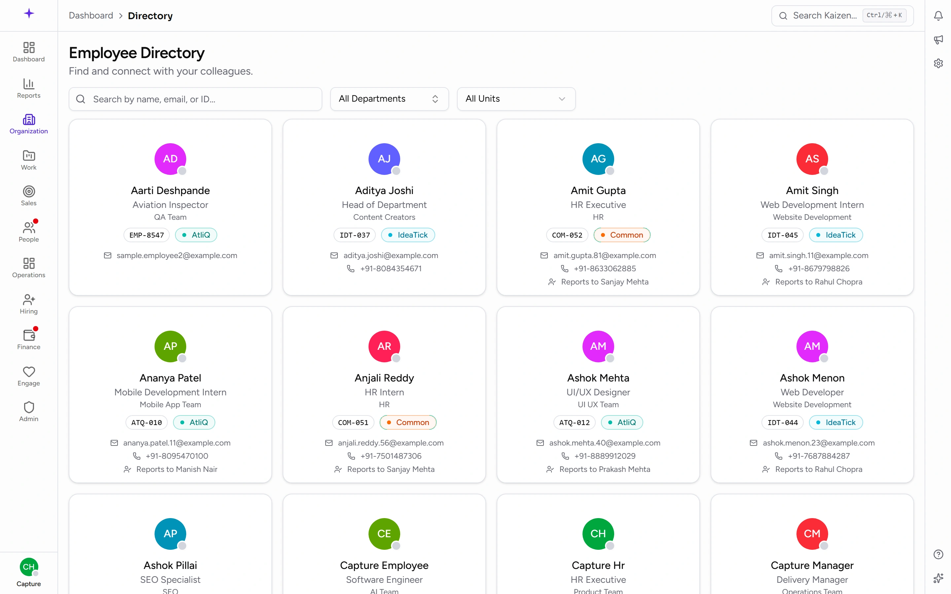Click Ashok Menon name heading
This screenshot has height=594, width=951.
pyautogui.click(x=812, y=378)
